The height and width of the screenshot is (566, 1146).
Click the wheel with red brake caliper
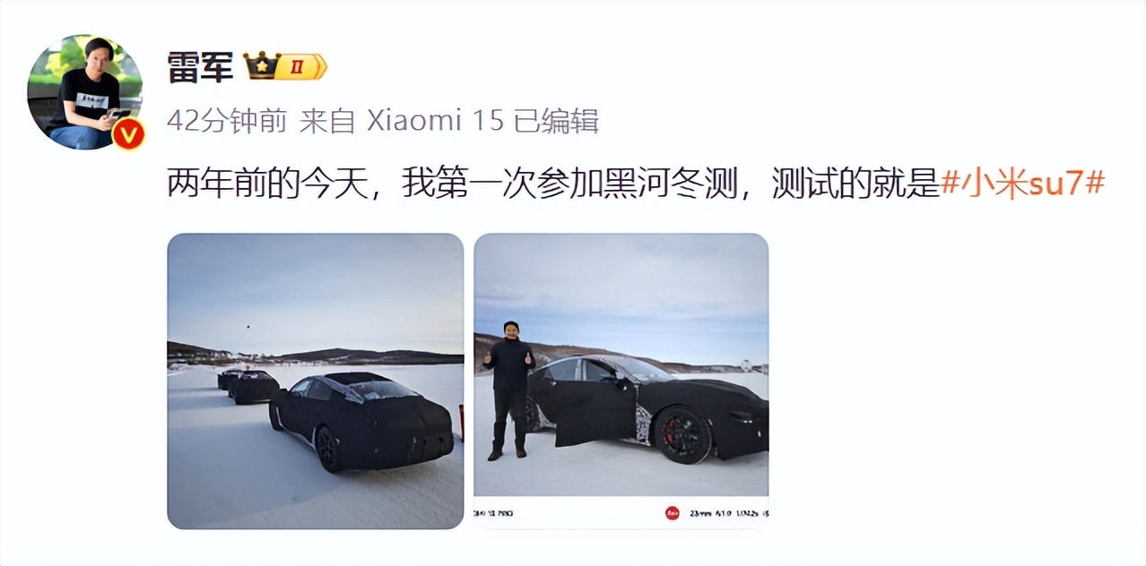(x=684, y=434)
